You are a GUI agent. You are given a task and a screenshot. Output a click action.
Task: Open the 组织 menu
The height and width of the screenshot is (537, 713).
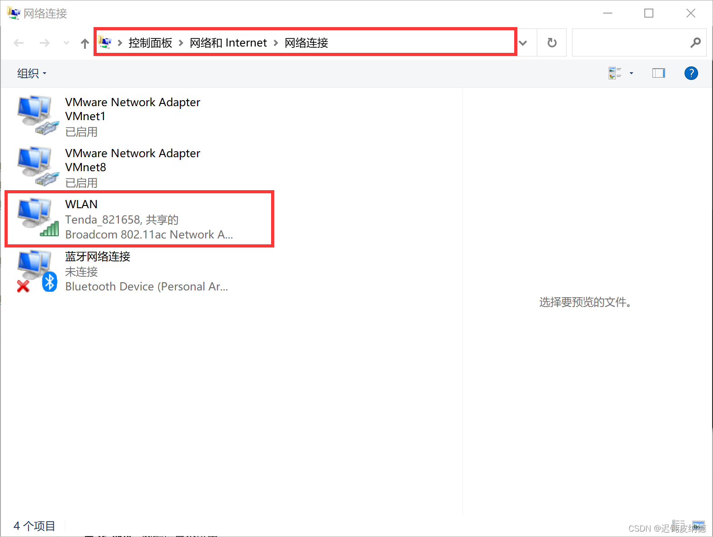pyautogui.click(x=32, y=73)
